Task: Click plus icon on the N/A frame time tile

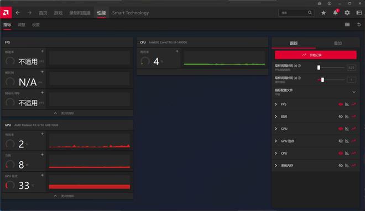Action: click(42, 72)
